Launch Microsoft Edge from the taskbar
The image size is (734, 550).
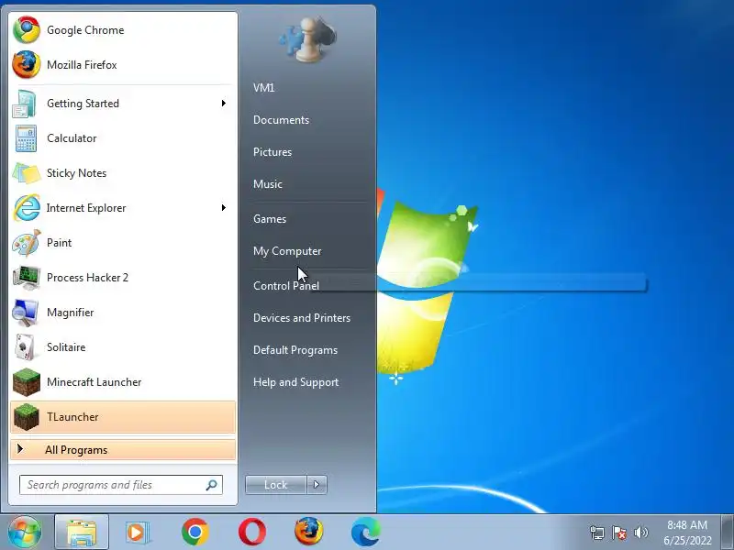[x=366, y=533]
